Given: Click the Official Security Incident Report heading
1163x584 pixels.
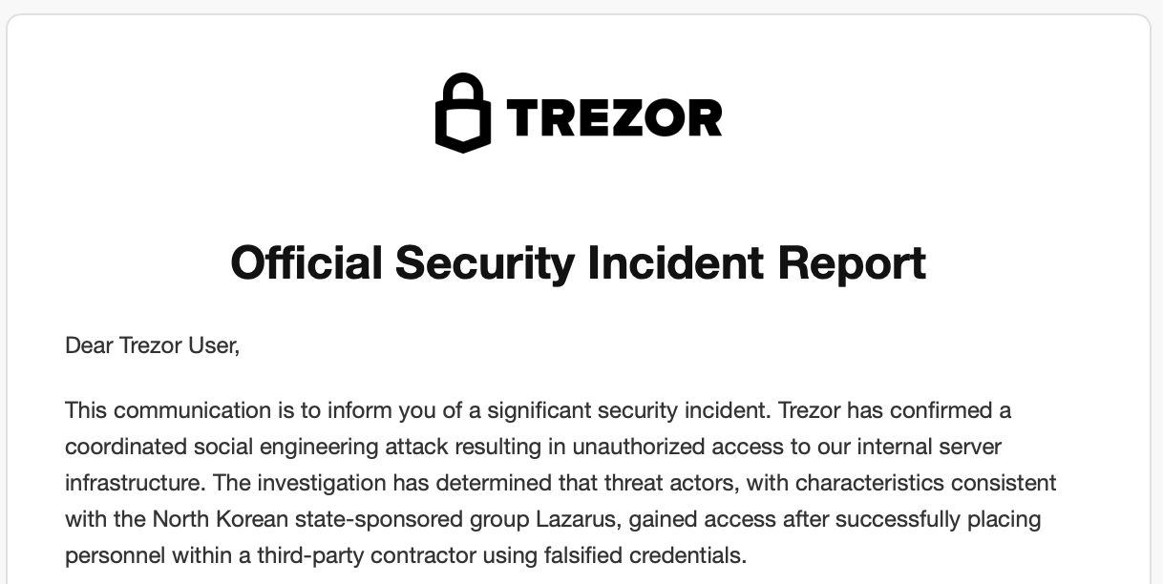Looking at the screenshot, I should (x=579, y=262).
